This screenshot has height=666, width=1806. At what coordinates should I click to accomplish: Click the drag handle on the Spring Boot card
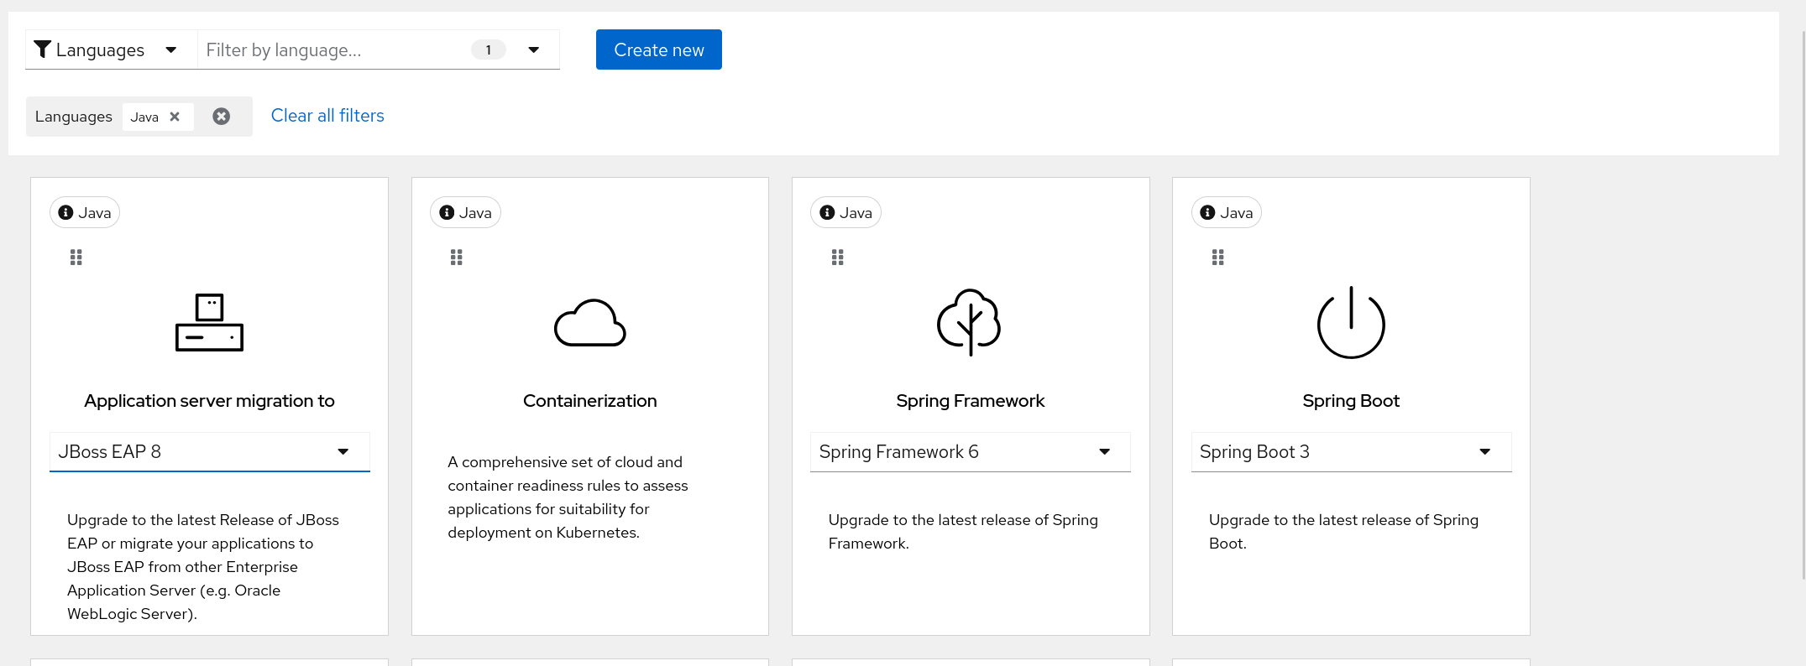(1217, 258)
